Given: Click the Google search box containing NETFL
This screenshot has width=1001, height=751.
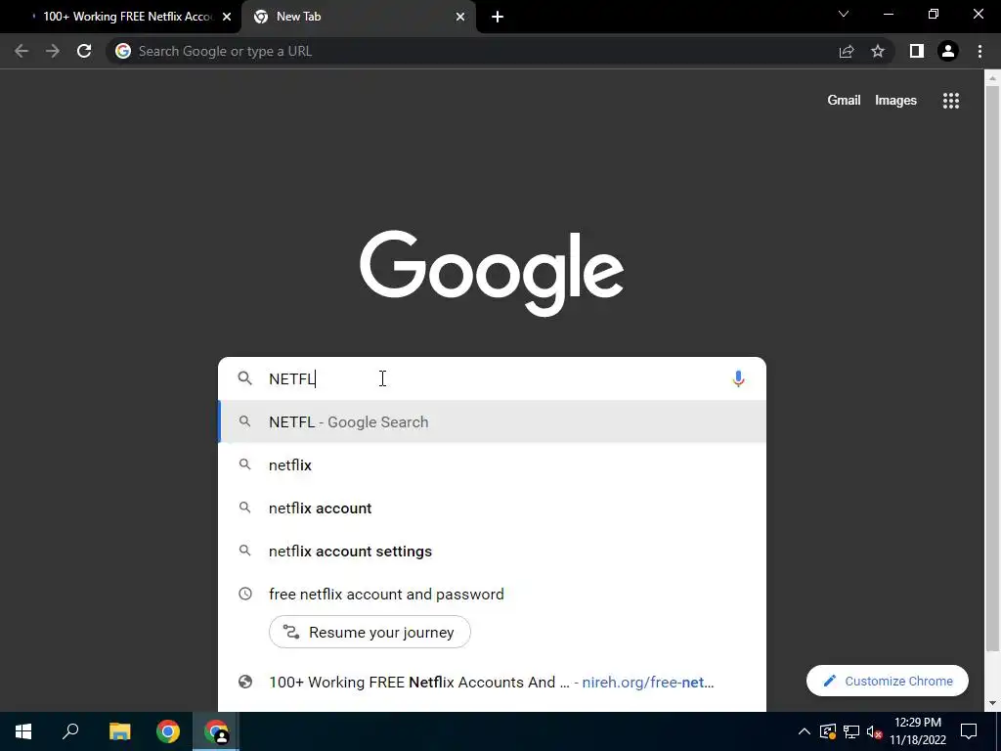Looking at the screenshot, I should (492, 378).
